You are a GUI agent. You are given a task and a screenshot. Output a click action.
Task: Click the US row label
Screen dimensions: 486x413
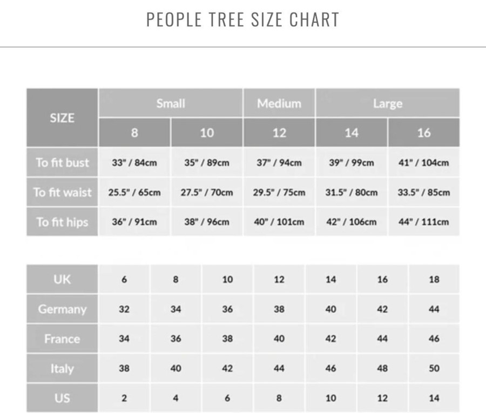pos(62,398)
